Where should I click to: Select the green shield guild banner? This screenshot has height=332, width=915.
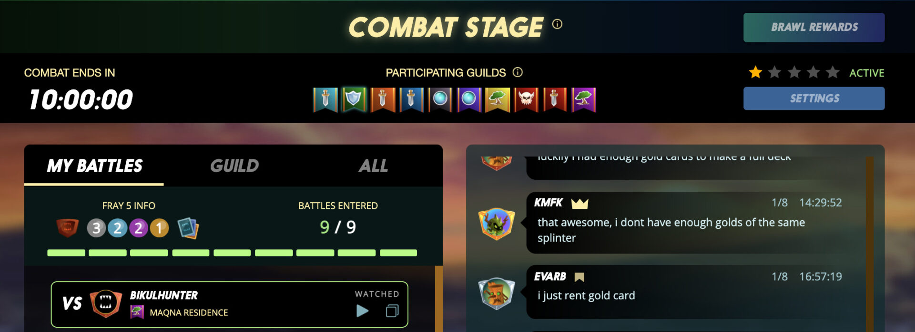point(354,99)
